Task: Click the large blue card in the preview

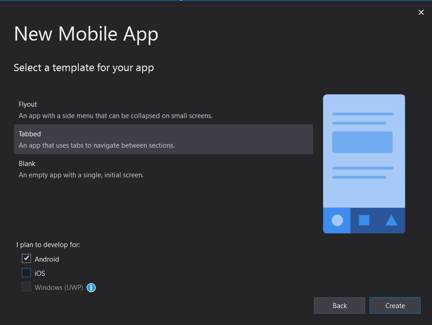Action: (x=362, y=142)
